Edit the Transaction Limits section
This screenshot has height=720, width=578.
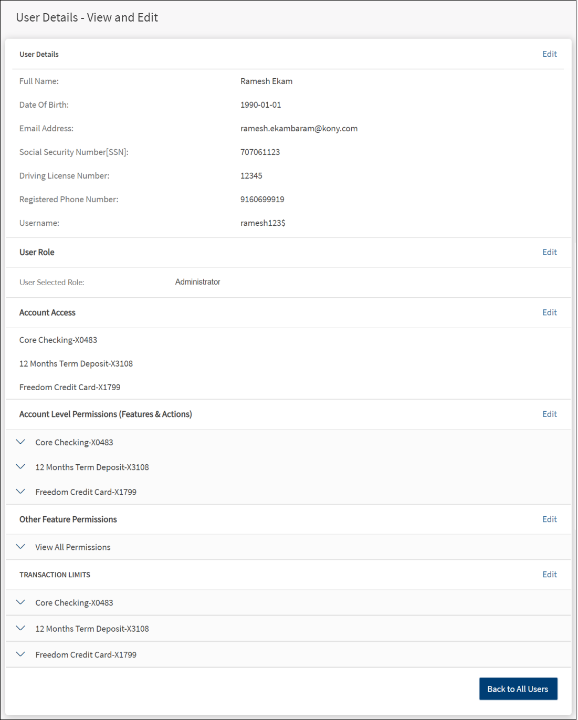pos(549,575)
